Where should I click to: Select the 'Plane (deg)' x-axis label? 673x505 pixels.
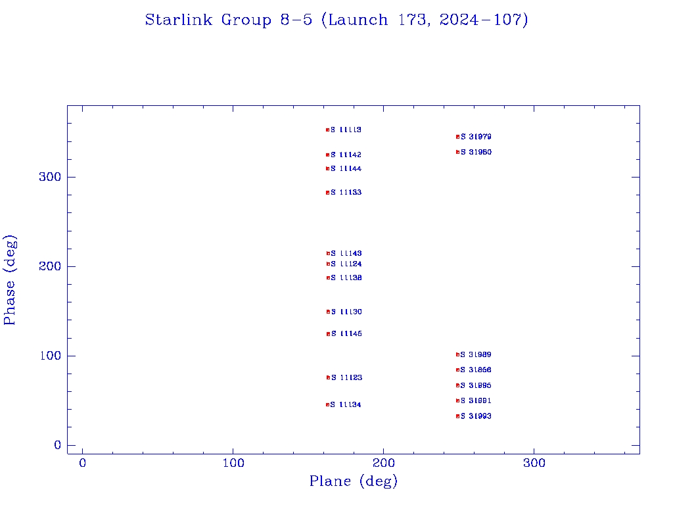point(354,481)
